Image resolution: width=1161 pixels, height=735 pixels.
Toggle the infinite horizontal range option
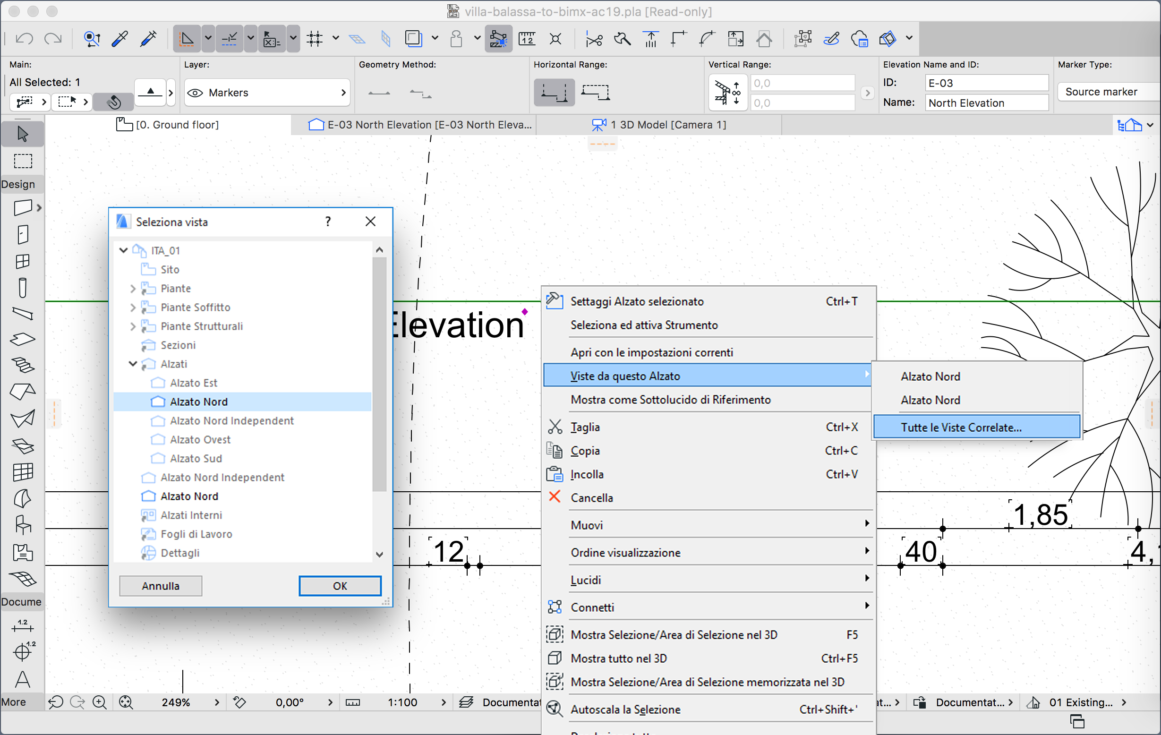point(554,92)
